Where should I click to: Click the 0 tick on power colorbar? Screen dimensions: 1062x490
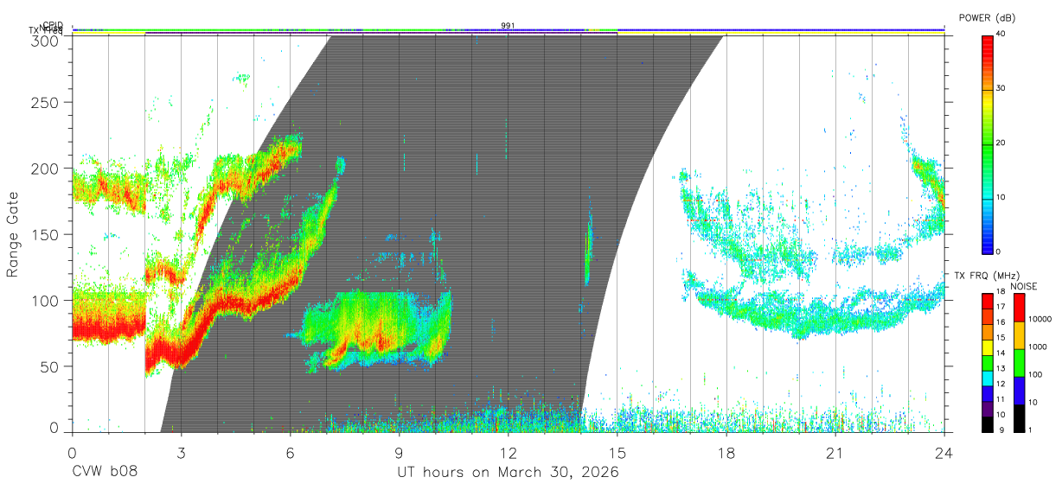(x=998, y=251)
